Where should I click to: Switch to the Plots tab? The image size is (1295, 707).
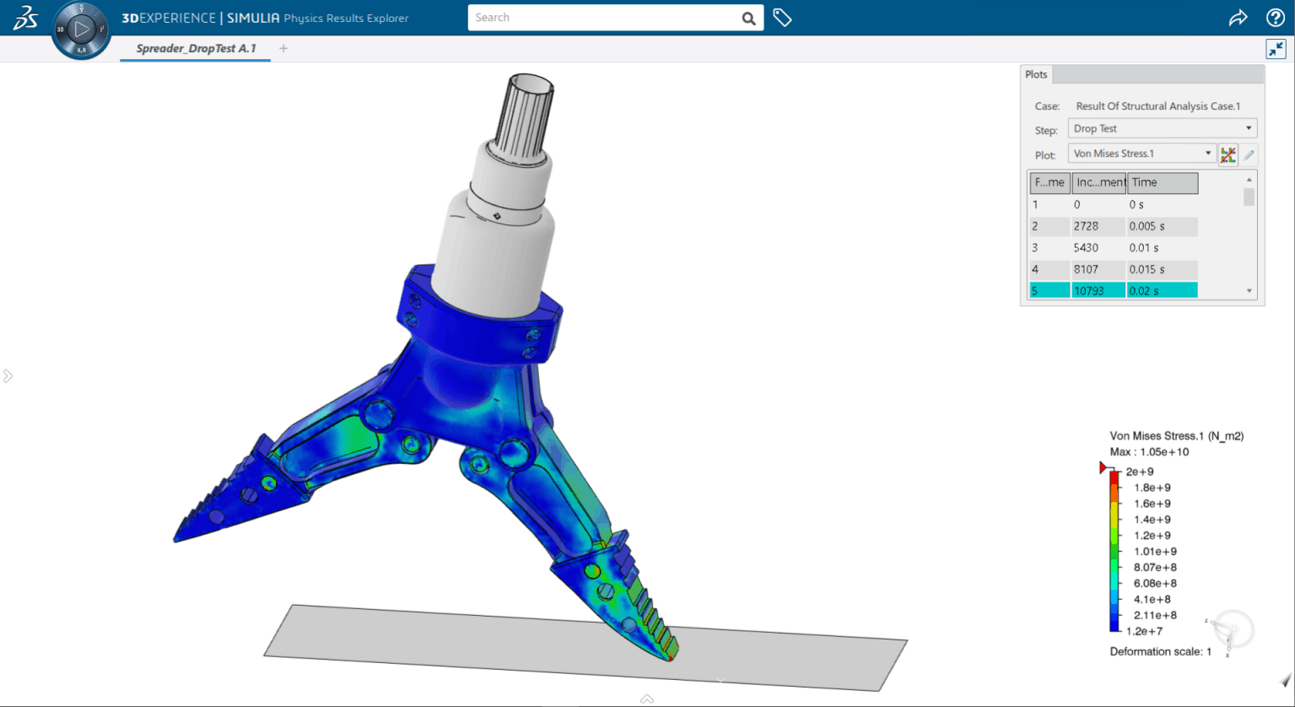click(x=1036, y=74)
